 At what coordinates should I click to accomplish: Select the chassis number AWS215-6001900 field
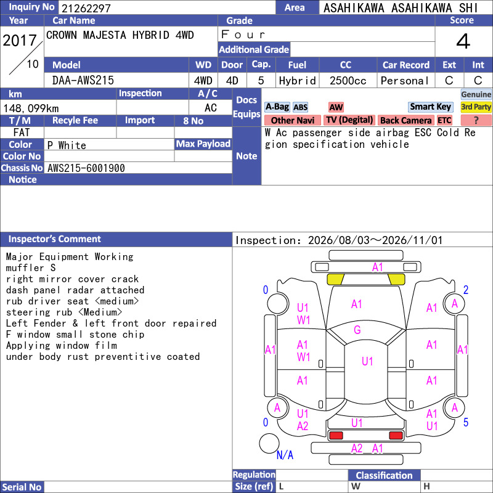point(138,168)
